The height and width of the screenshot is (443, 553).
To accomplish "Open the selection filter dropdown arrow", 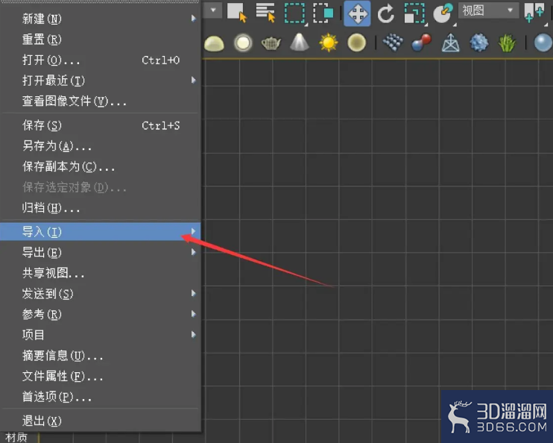I will click(x=212, y=10).
